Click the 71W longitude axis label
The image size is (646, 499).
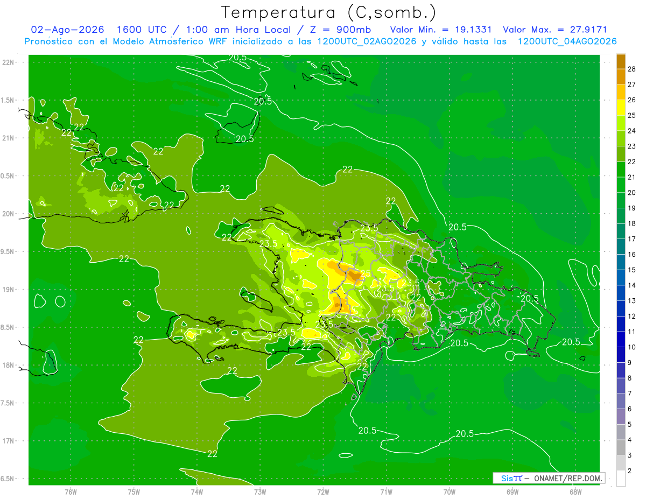(x=386, y=491)
